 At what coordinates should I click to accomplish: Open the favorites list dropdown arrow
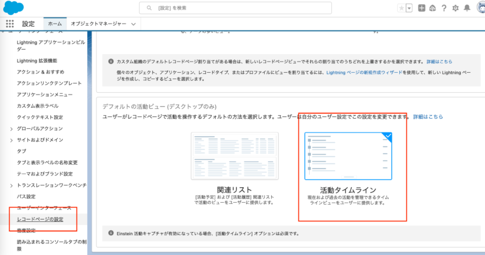pyautogui.click(x=409, y=8)
